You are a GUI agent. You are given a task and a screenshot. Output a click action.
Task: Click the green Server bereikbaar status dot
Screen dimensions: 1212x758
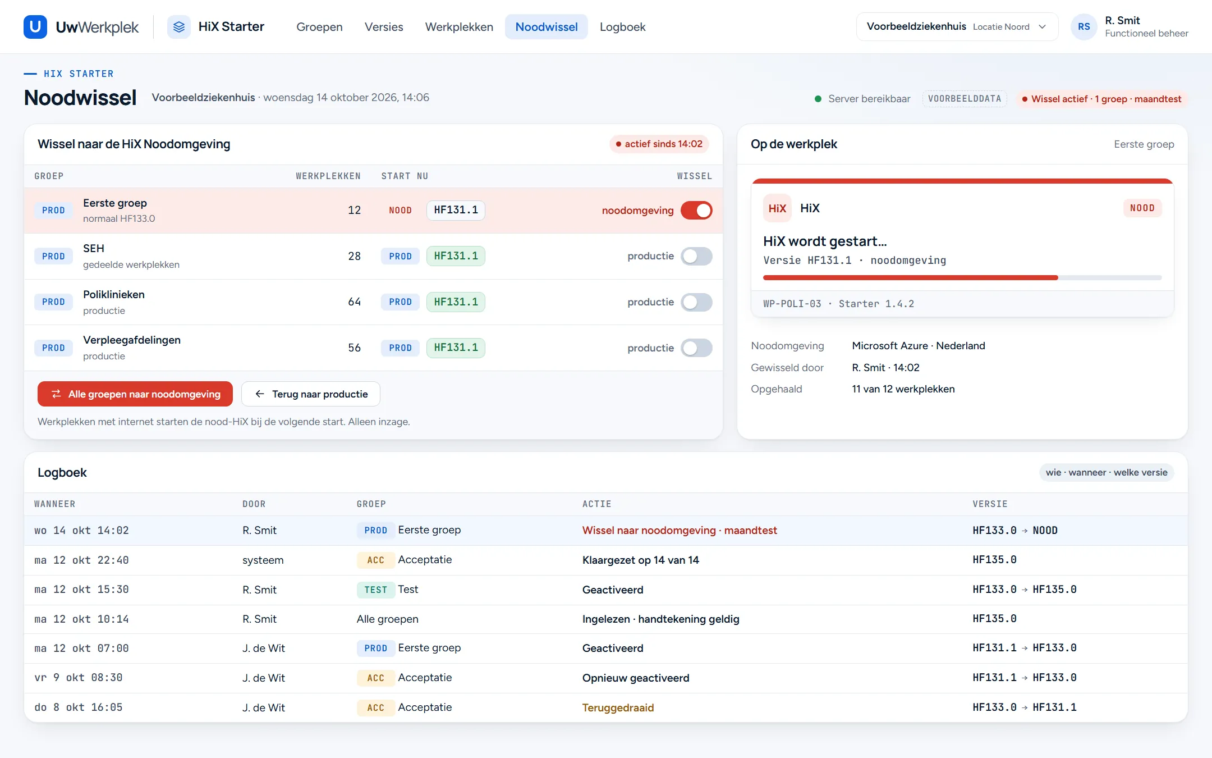click(x=818, y=99)
